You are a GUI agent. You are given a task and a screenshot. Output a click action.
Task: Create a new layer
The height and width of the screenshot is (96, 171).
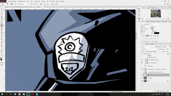point(165,91)
